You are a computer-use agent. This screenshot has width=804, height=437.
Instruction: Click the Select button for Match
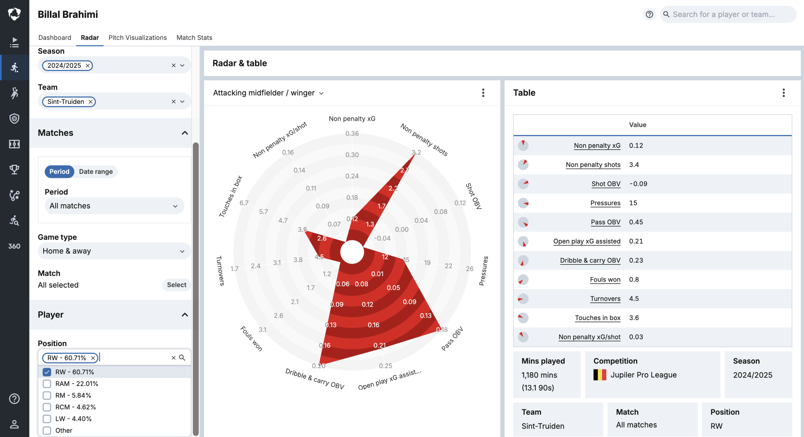[177, 285]
